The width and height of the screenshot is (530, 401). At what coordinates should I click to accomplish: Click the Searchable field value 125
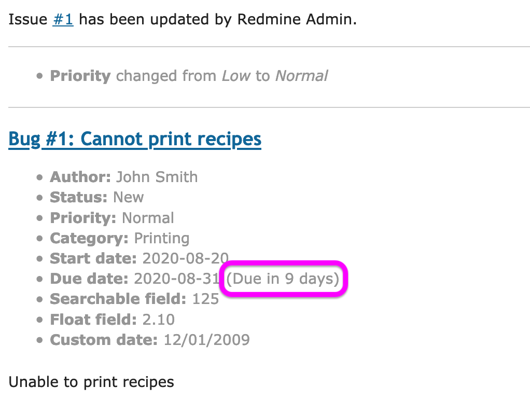click(205, 299)
